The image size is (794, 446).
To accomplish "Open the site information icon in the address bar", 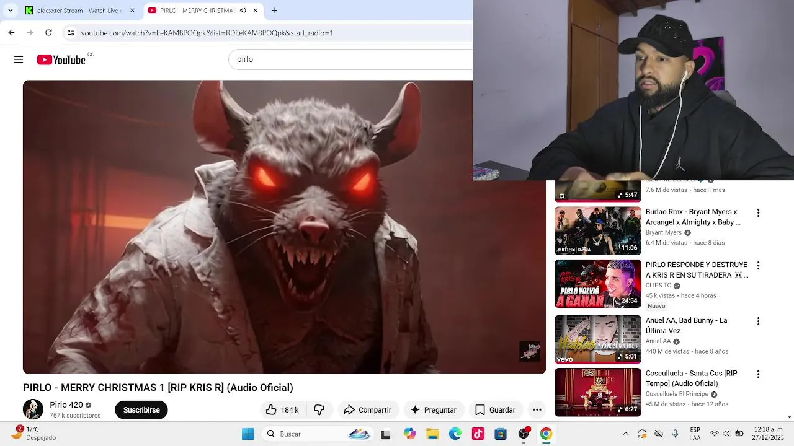I will tap(71, 32).
